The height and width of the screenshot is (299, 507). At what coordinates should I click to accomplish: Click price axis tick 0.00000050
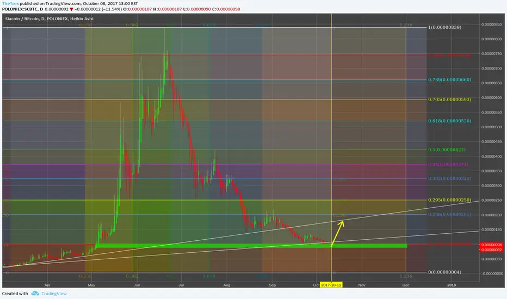[491, 259]
